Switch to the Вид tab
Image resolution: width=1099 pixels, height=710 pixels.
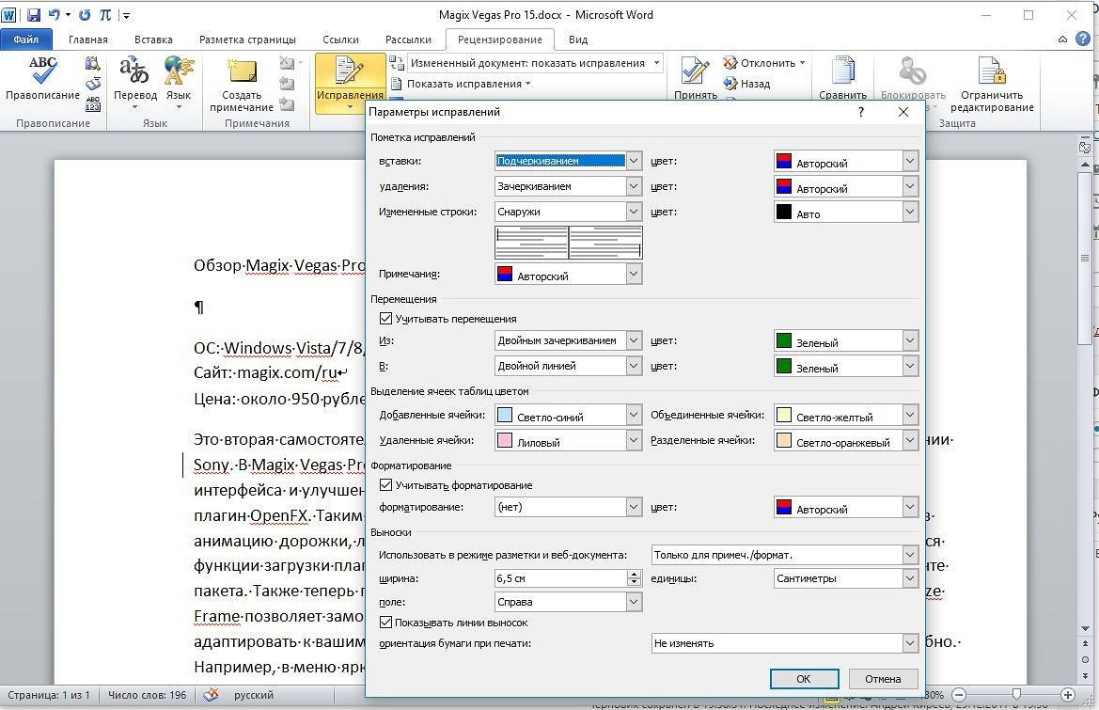pos(578,39)
